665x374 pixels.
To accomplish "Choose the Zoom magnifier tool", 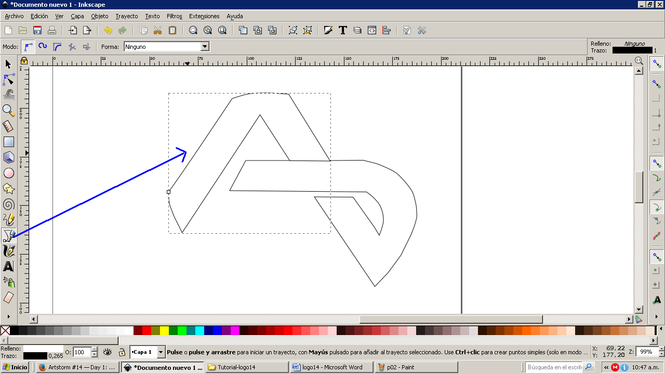I will point(8,111).
